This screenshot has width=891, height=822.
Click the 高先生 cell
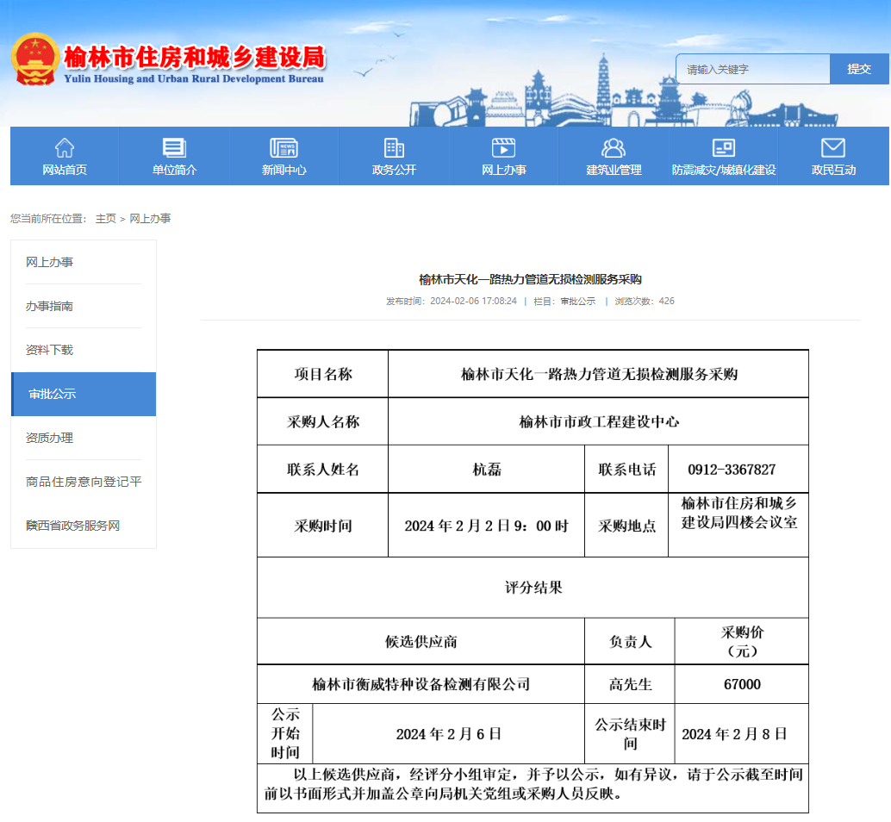point(630,684)
